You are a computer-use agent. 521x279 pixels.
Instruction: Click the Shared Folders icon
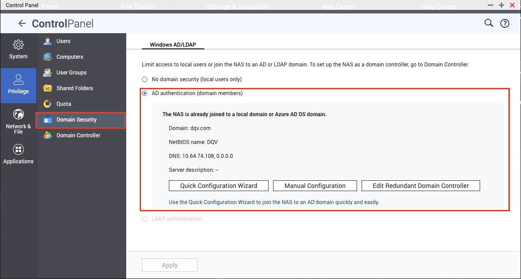pos(48,88)
